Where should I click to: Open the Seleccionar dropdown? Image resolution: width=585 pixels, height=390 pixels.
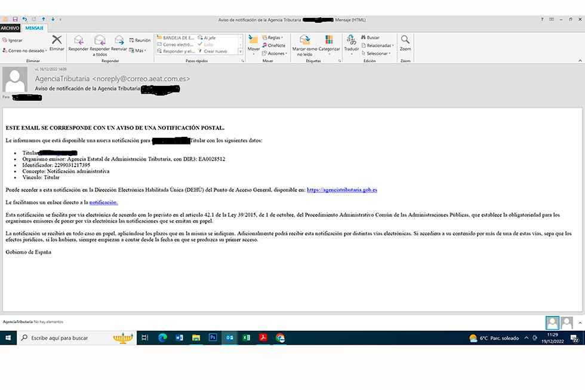(x=376, y=53)
